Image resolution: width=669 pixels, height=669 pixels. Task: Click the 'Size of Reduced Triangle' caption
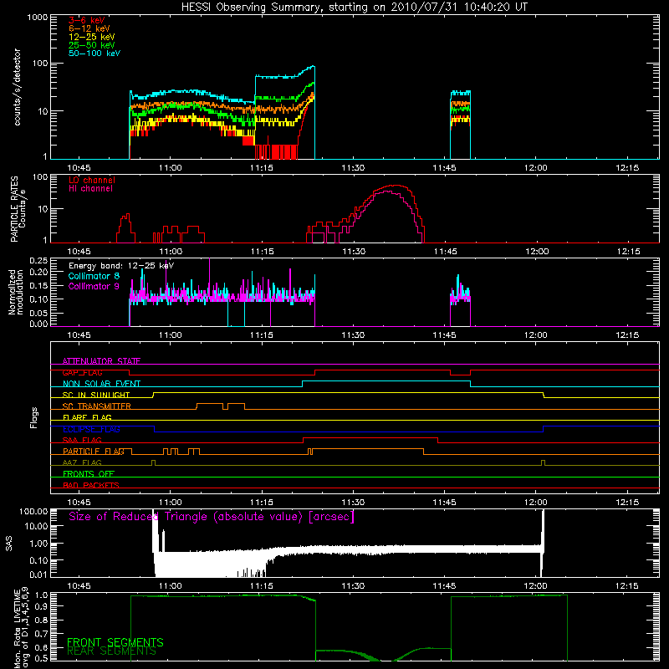point(212,517)
